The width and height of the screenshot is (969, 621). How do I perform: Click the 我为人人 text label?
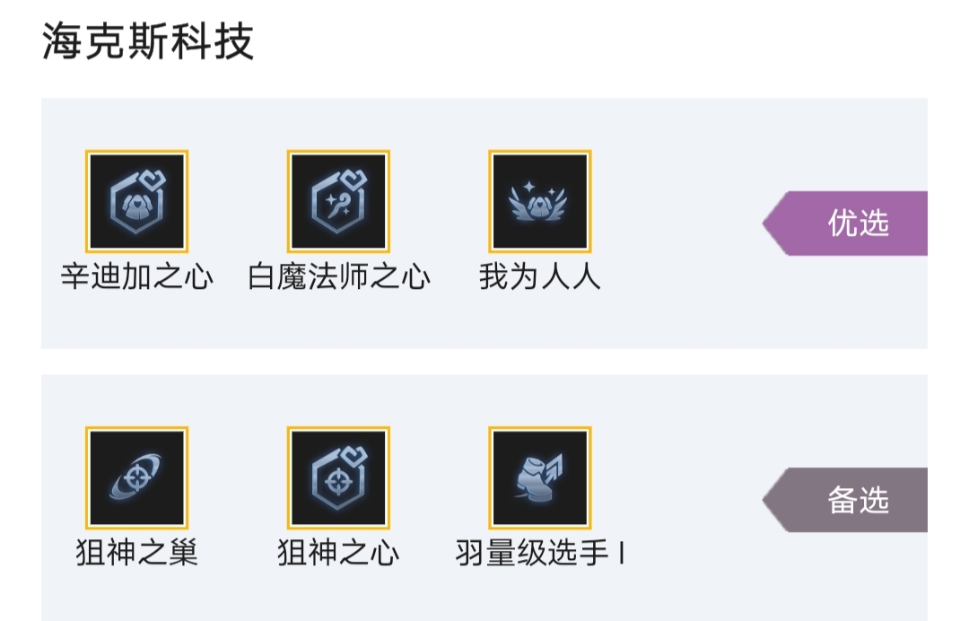tap(539, 276)
